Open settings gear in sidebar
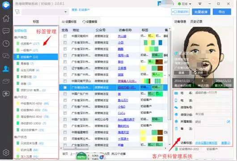Viewport: 237px width, 161px height. (x=6, y=153)
